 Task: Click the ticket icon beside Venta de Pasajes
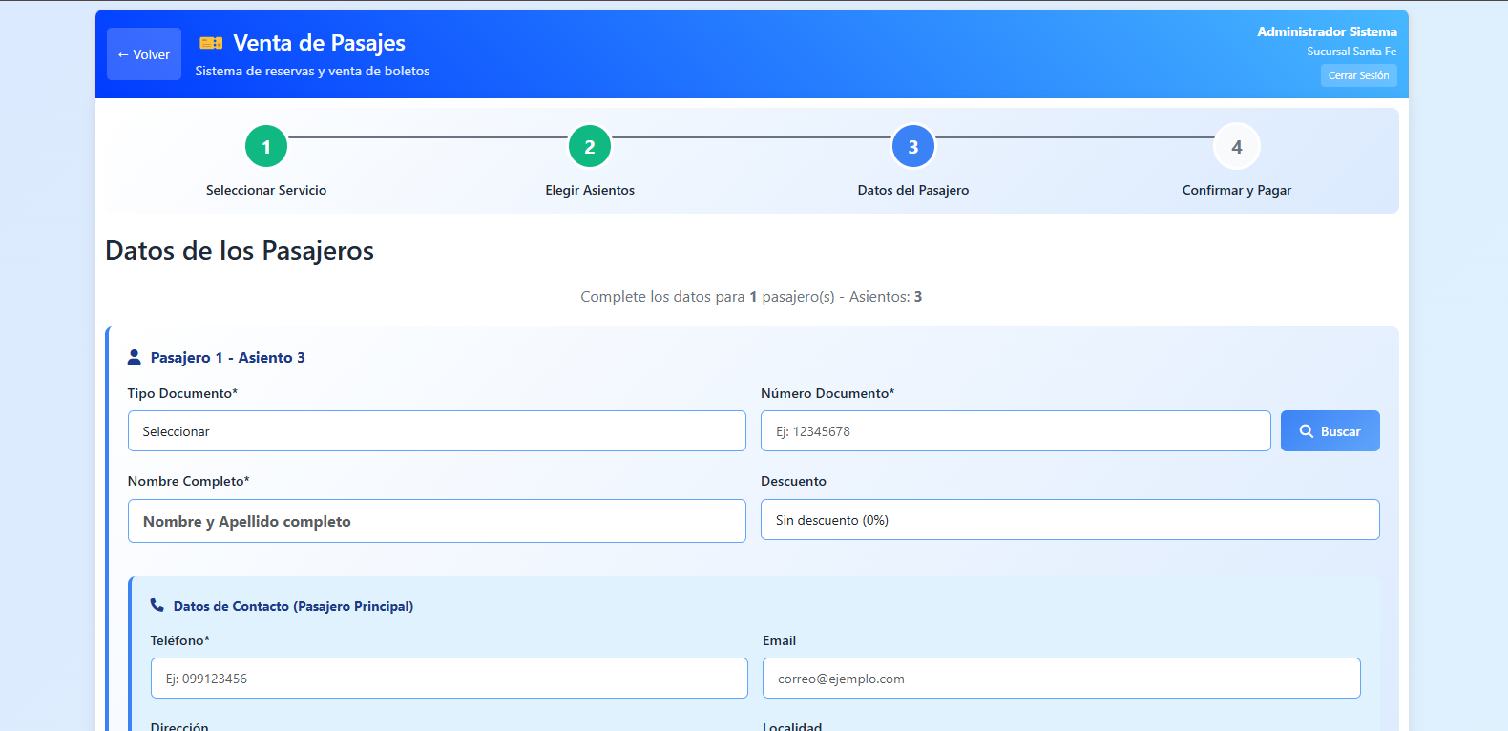coord(211,43)
